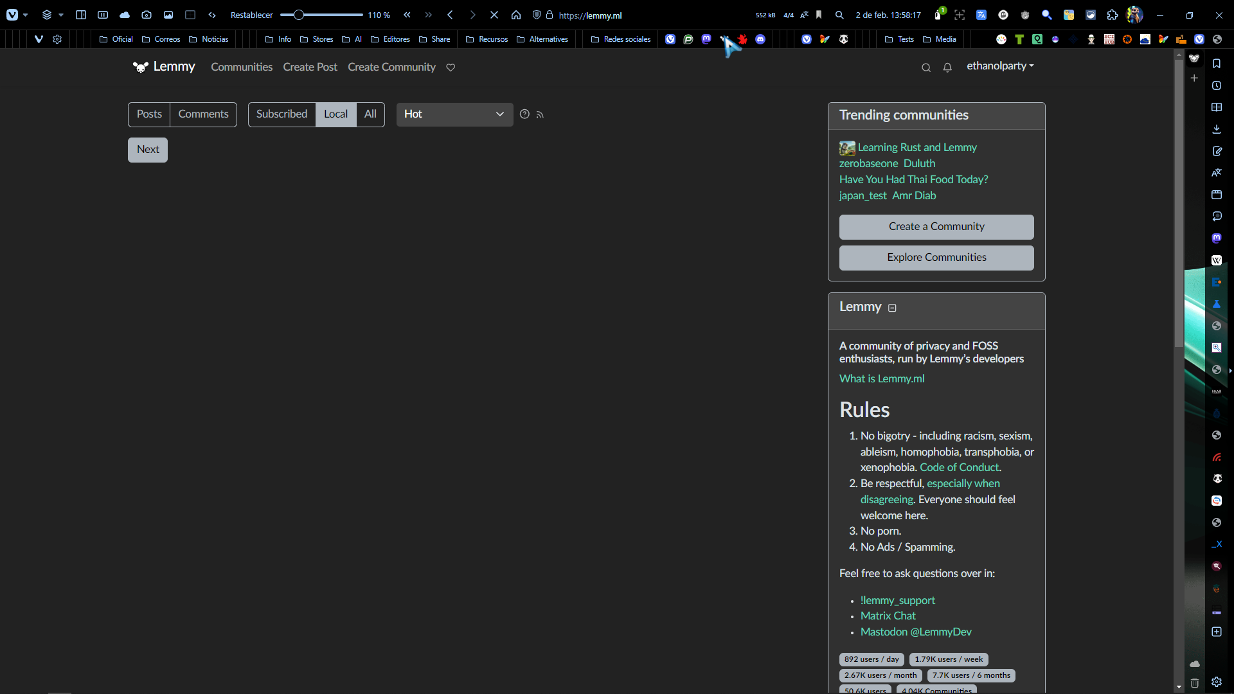Open the Recursos bookmarks folder

pyautogui.click(x=487, y=39)
